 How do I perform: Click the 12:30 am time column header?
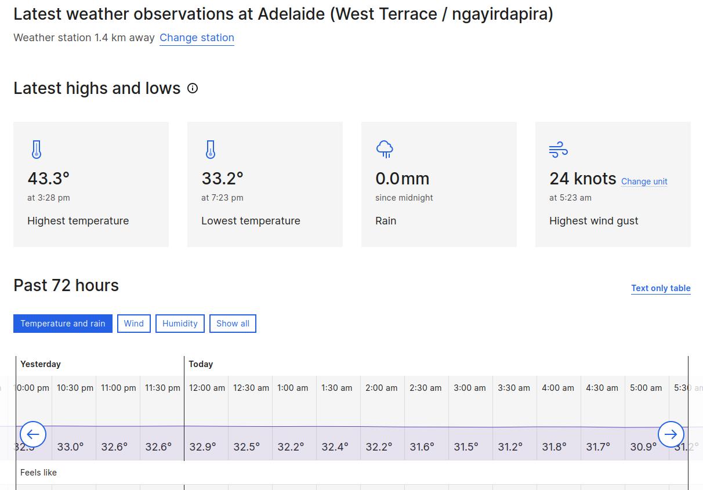tap(251, 388)
